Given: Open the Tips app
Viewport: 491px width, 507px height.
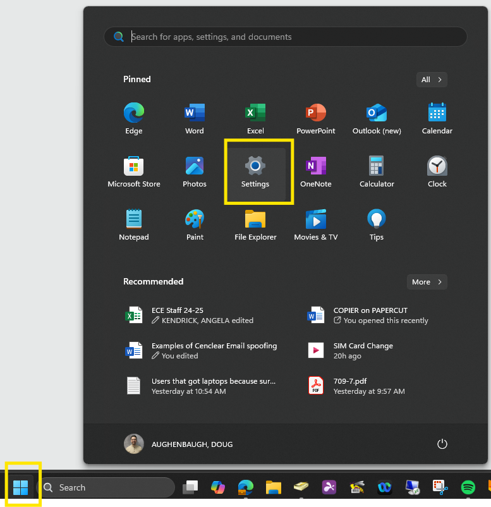Looking at the screenshot, I should [x=377, y=224].
